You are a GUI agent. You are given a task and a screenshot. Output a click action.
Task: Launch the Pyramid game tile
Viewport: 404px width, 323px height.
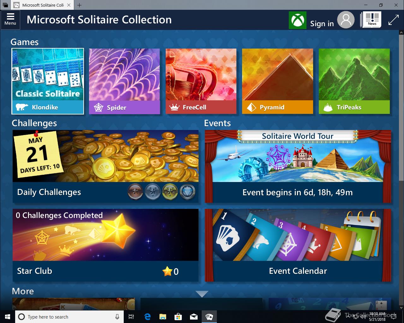(x=277, y=81)
